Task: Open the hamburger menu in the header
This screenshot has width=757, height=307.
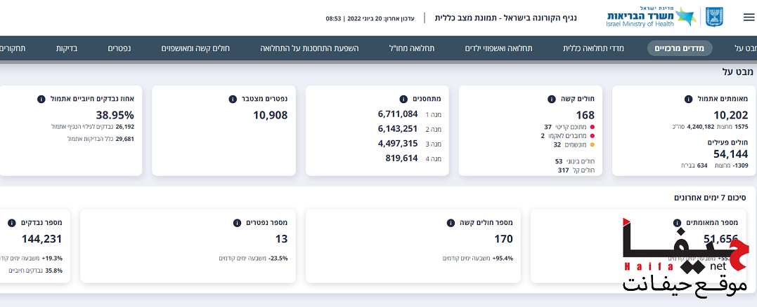Action: pos(739,17)
